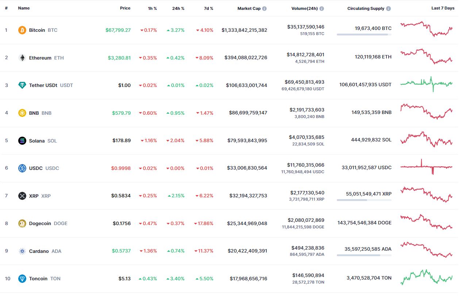Click BNB's 7-day price chart
The width and height of the screenshot is (462, 296).
pyautogui.click(x=426, y=111)
